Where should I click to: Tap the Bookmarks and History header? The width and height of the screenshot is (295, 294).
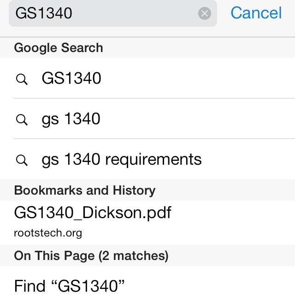pyautogui.click(x=147, y=190)
